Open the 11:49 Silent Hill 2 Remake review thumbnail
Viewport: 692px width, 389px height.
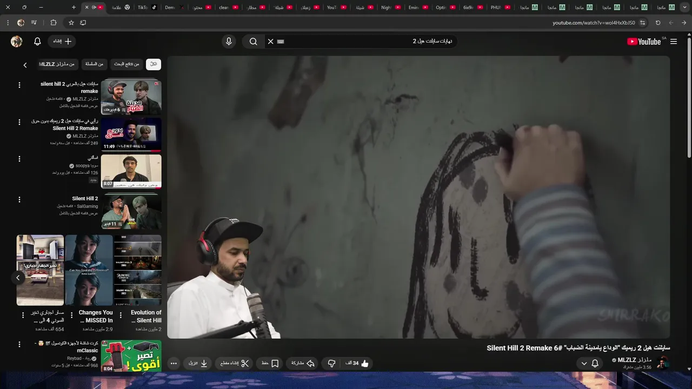pos(131,135)
